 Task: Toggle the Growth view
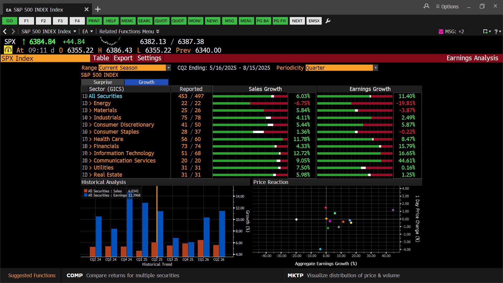tap(146, 82)
